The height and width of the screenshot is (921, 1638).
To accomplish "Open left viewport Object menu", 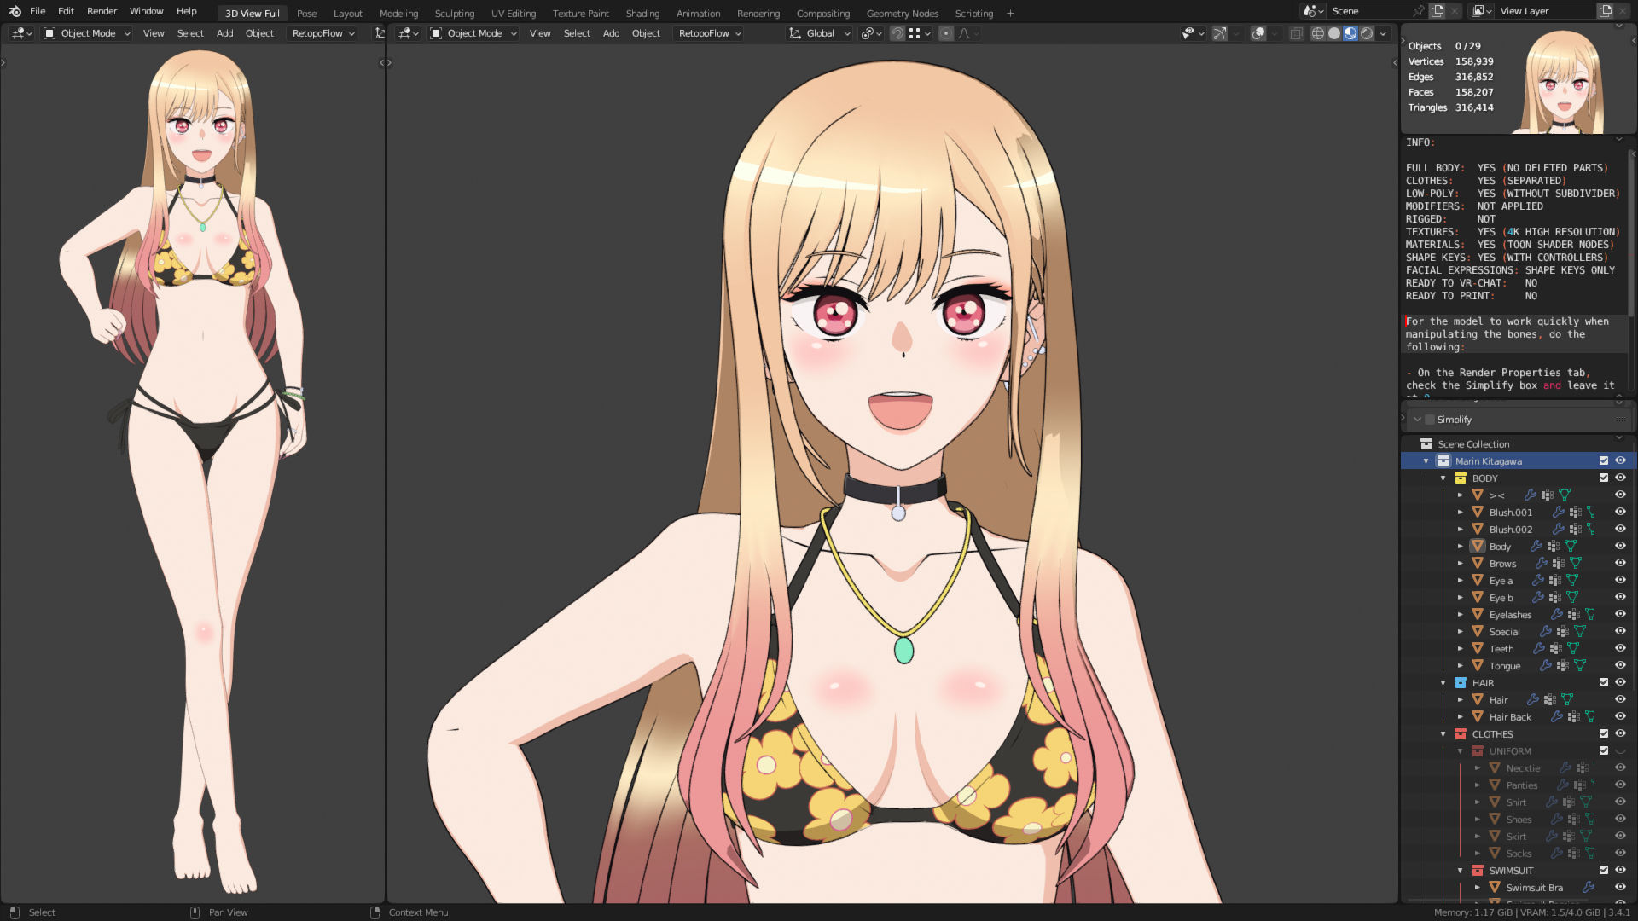I will [x=259, y=33].
